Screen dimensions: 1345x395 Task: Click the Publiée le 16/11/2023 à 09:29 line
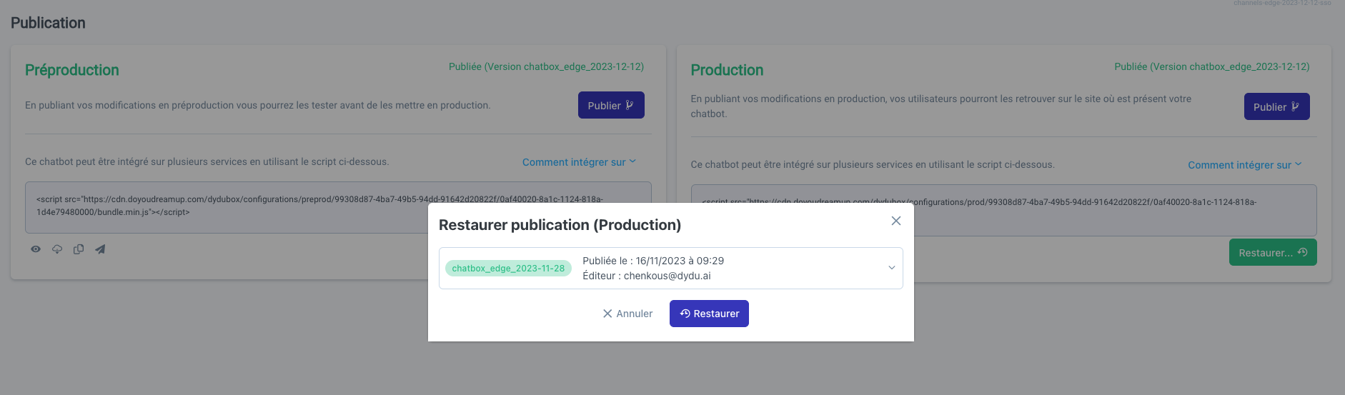pyautogui.click(x=653, y=261)
